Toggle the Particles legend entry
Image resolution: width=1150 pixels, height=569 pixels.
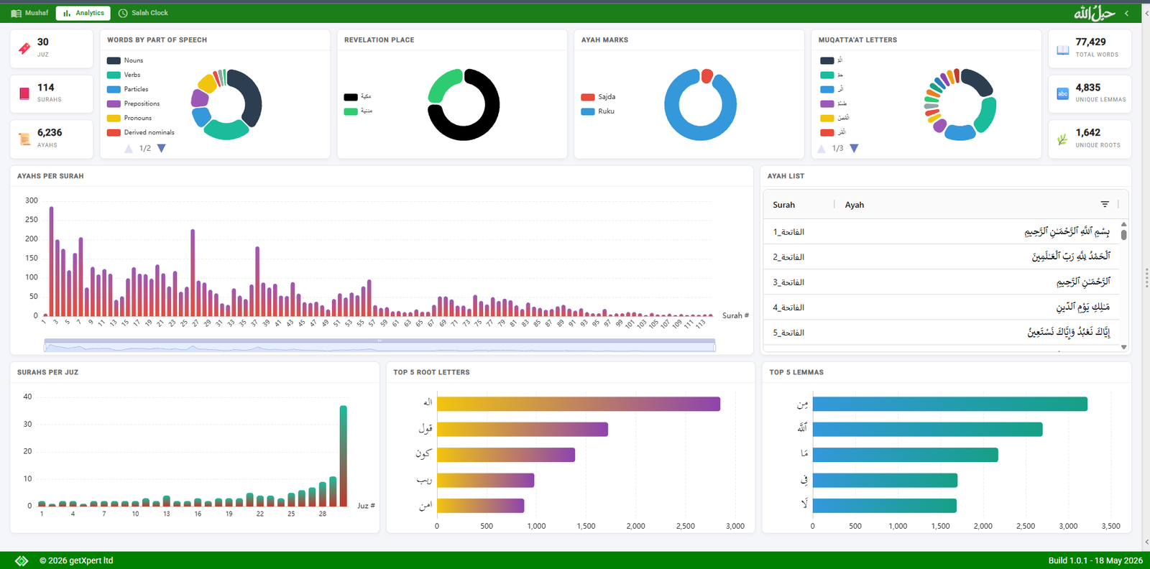(x=128, y=89)
